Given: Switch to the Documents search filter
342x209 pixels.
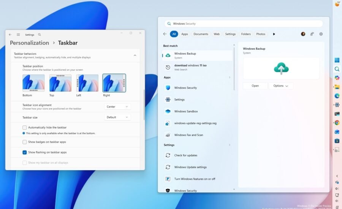Looking at the screenshot, I should tap(201, 34).
